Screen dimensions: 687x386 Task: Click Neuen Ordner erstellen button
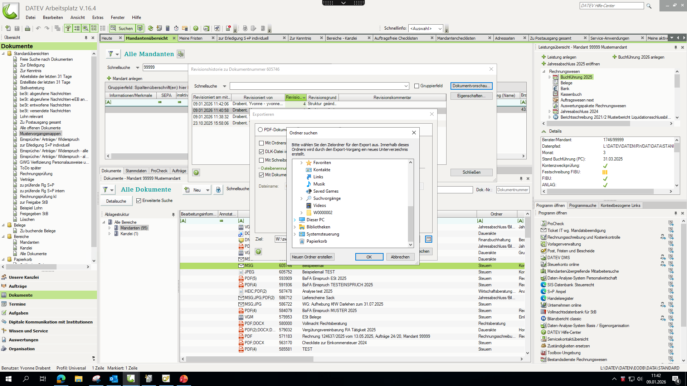312,257
